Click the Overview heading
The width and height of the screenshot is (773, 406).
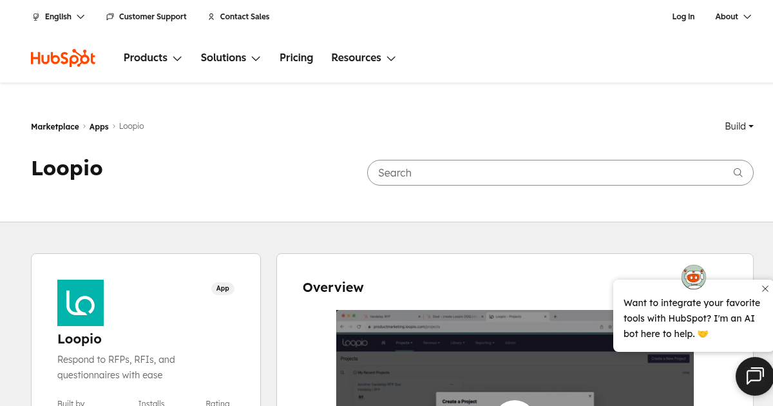(x=333, y=287)
